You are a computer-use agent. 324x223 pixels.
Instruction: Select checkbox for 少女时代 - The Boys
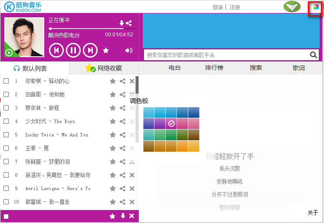tap(6, 121)
